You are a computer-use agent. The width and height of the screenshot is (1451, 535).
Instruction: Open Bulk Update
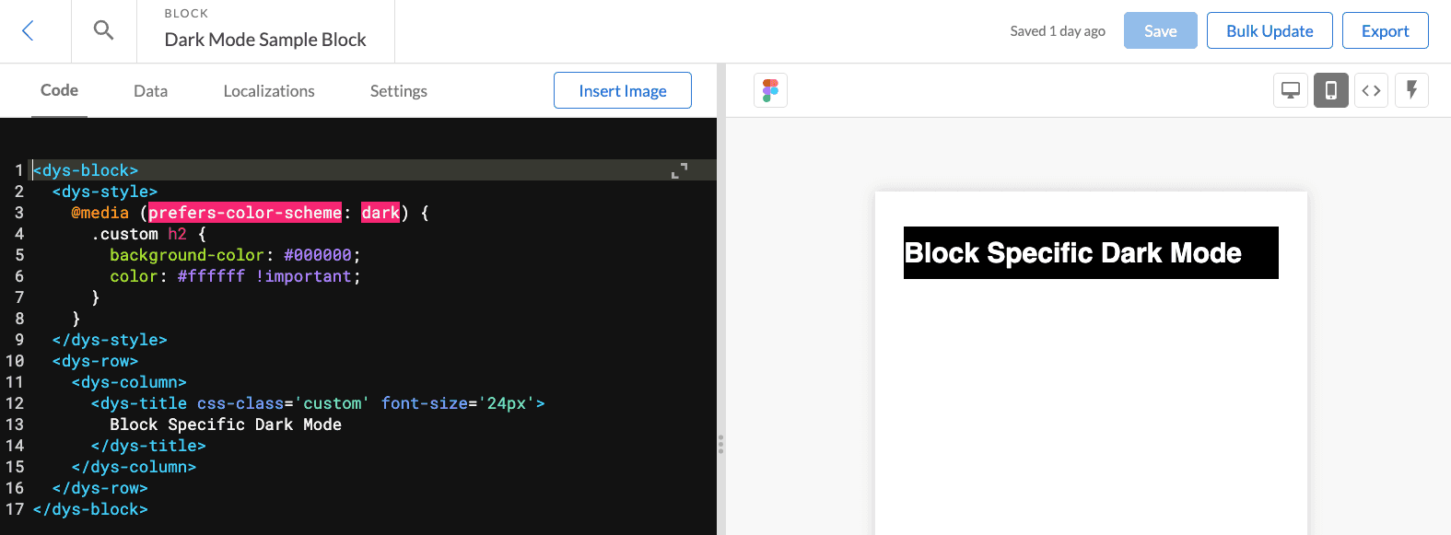pos(1270,30)
